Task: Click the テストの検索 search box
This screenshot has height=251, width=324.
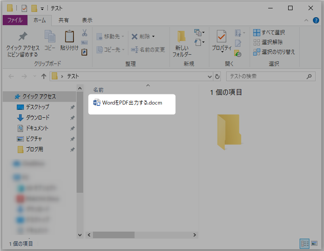Action: (267, 76)
